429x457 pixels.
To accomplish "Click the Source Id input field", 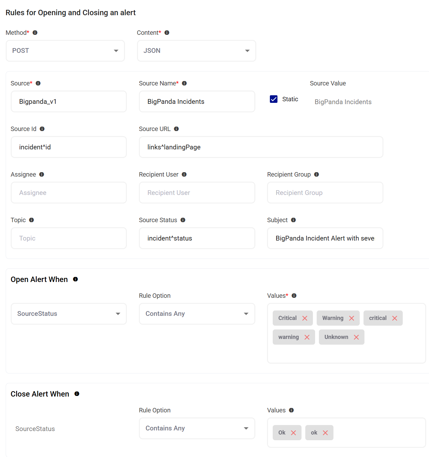I will [69, 147].
